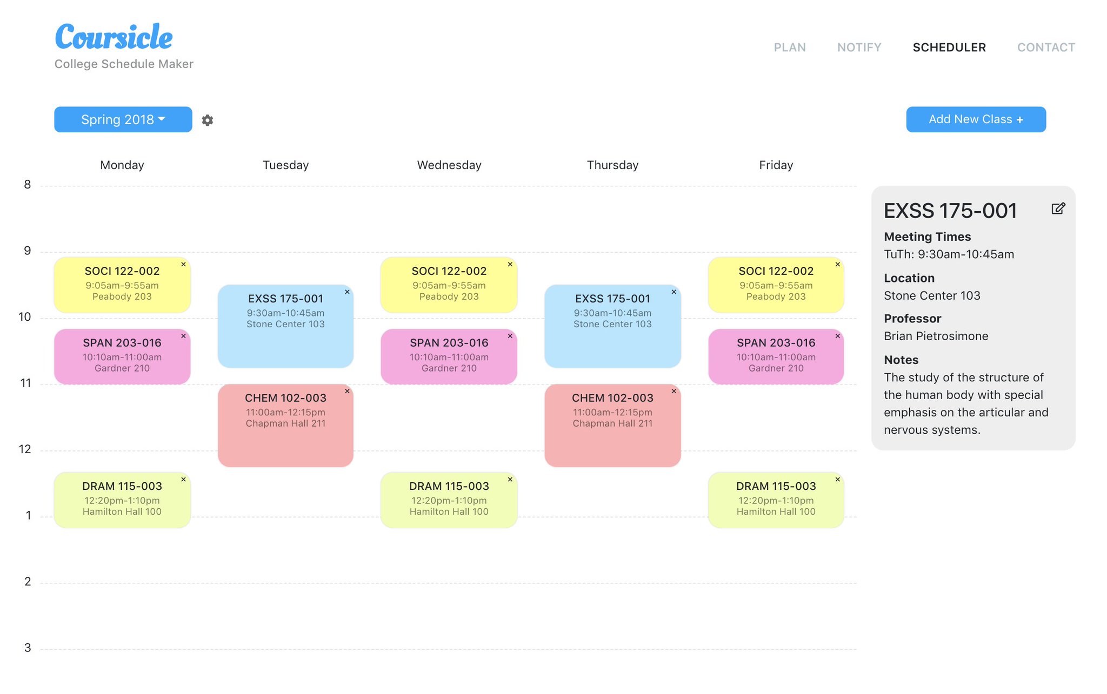Click the edit icon for EXSS 175-001
Image resolution: width=1107 pixels, height=694 pixels.
[1058, 209]
